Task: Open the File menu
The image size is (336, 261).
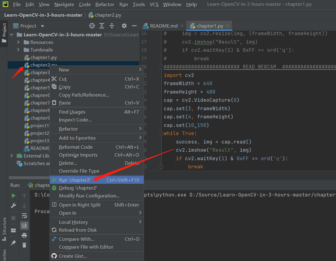Action: click(x=17, y=4)
